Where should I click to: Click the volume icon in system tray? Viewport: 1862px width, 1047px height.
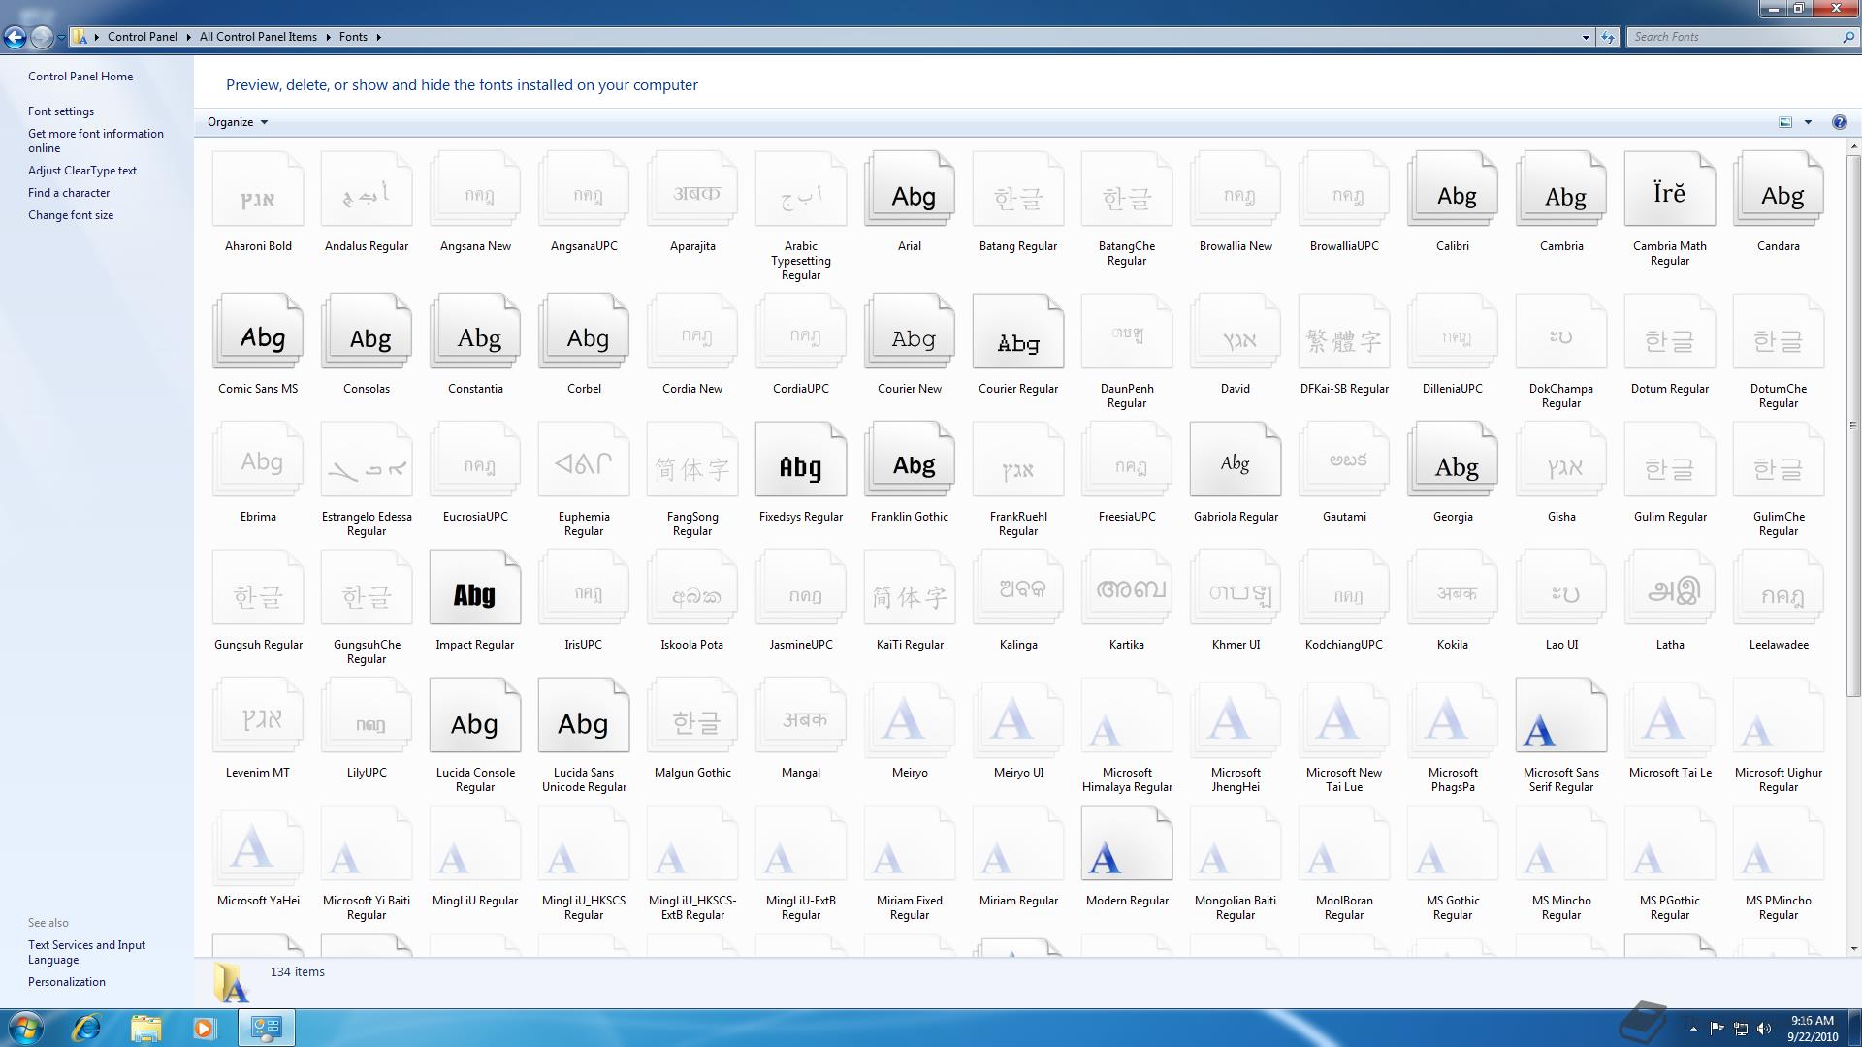coord(1764,1029)
